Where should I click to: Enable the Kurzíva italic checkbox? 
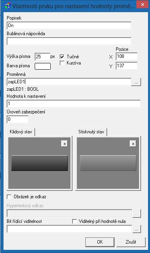62,63
